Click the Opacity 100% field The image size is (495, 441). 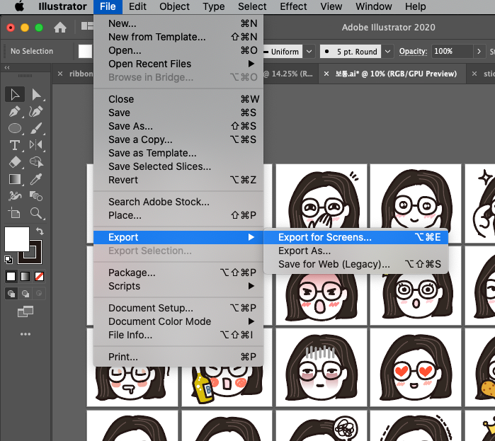pos(452,52)
